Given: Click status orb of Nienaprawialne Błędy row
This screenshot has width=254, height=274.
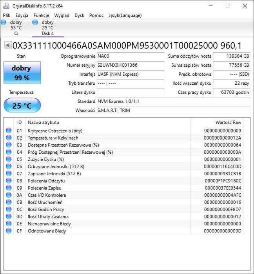Looking at the screenshot, I should (x=9, y=224).
